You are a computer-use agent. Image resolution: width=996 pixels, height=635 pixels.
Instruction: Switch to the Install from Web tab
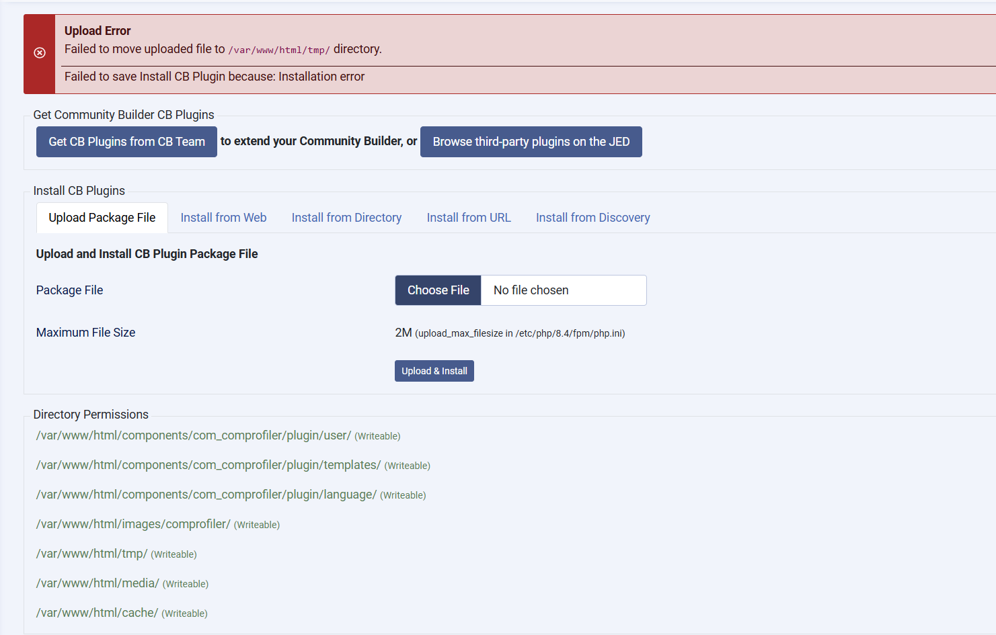(223, 218)
